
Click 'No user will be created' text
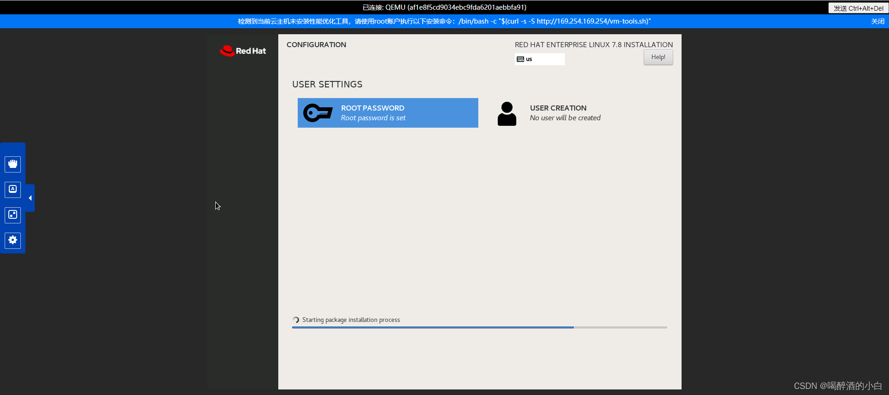(x=565, y=118)
